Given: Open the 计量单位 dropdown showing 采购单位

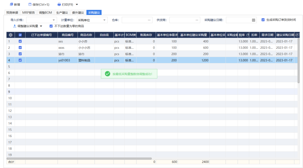Looking at the screenshot, I should [104, 20].
